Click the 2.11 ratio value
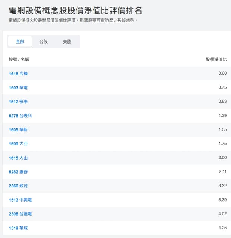 pyautogui.click(x=223, y=171)
